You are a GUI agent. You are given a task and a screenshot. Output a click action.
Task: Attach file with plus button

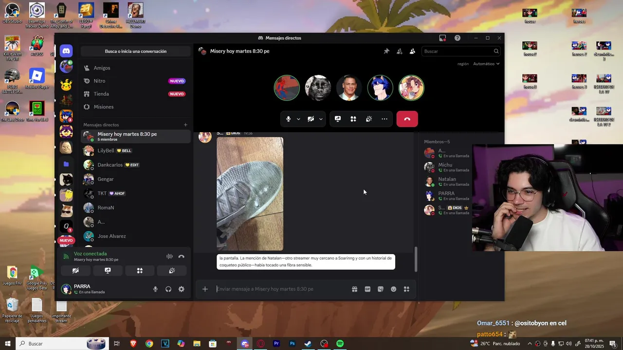(x=205, y=289)
